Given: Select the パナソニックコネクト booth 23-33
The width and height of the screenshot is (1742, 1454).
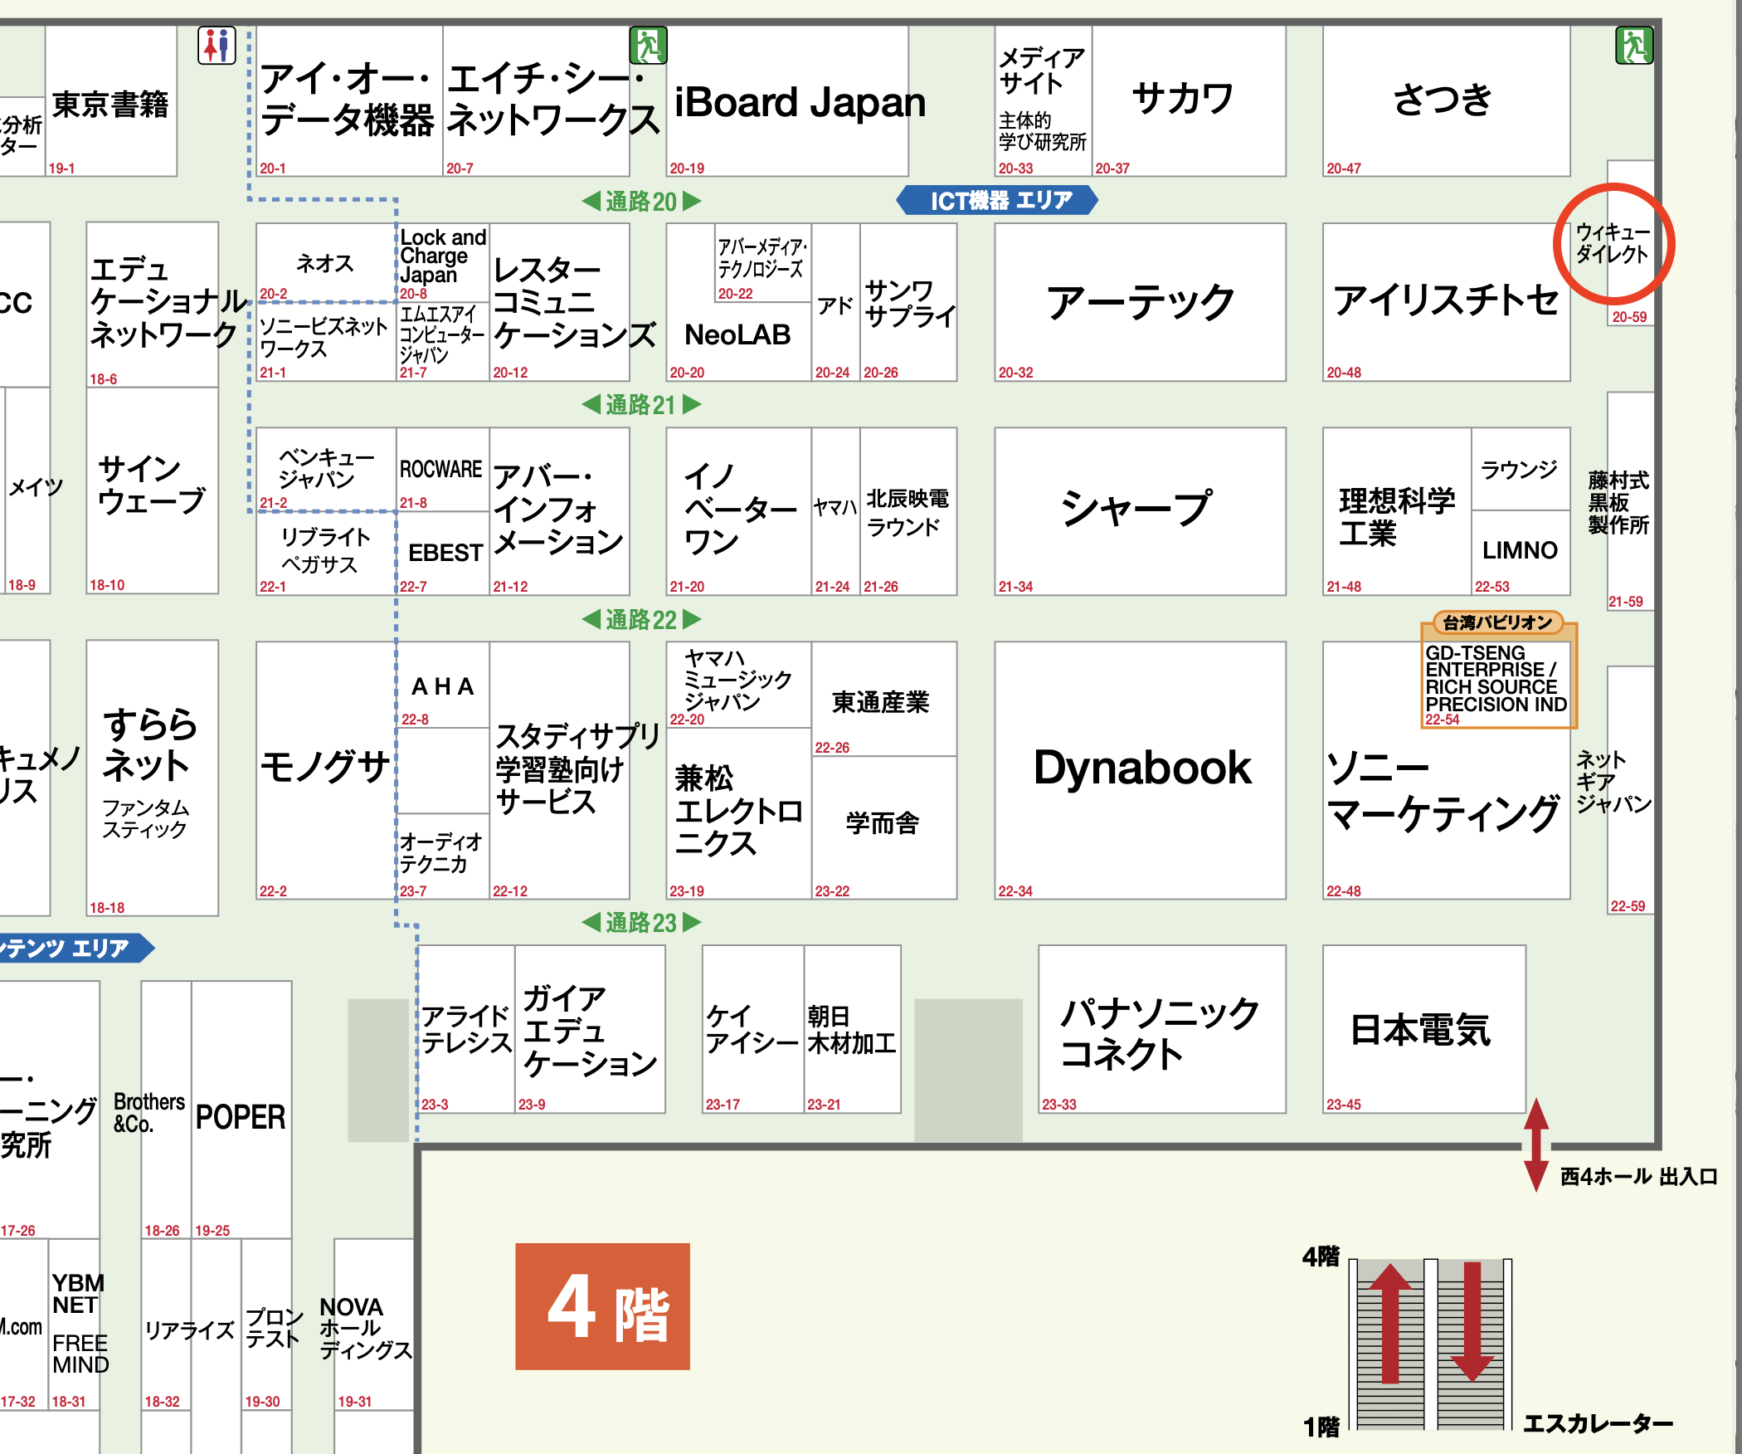Looking at the screenshot, I should pos(1162,1029).
